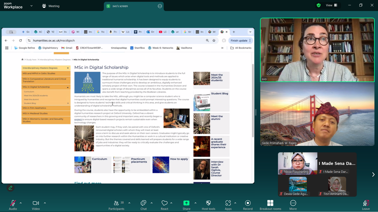This screenshot has width=378, height=212.
Task: Open Meet the 2024/25 students card
Action: (x=211, y=79)
